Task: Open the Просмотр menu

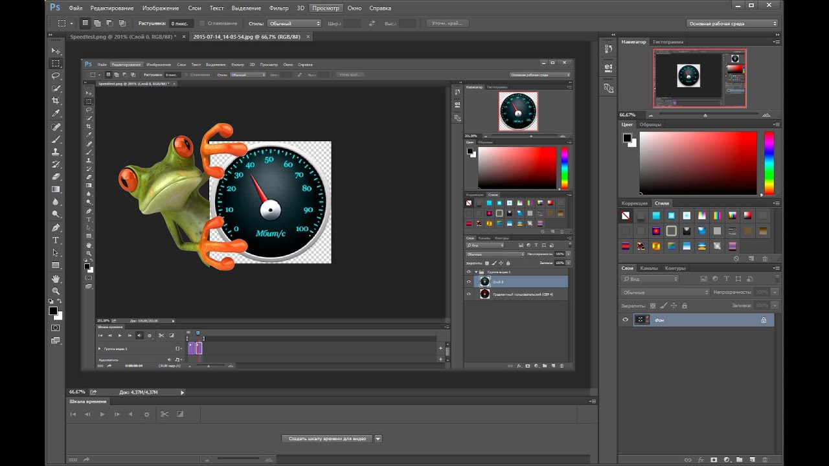Action: (x=325, y=8)
